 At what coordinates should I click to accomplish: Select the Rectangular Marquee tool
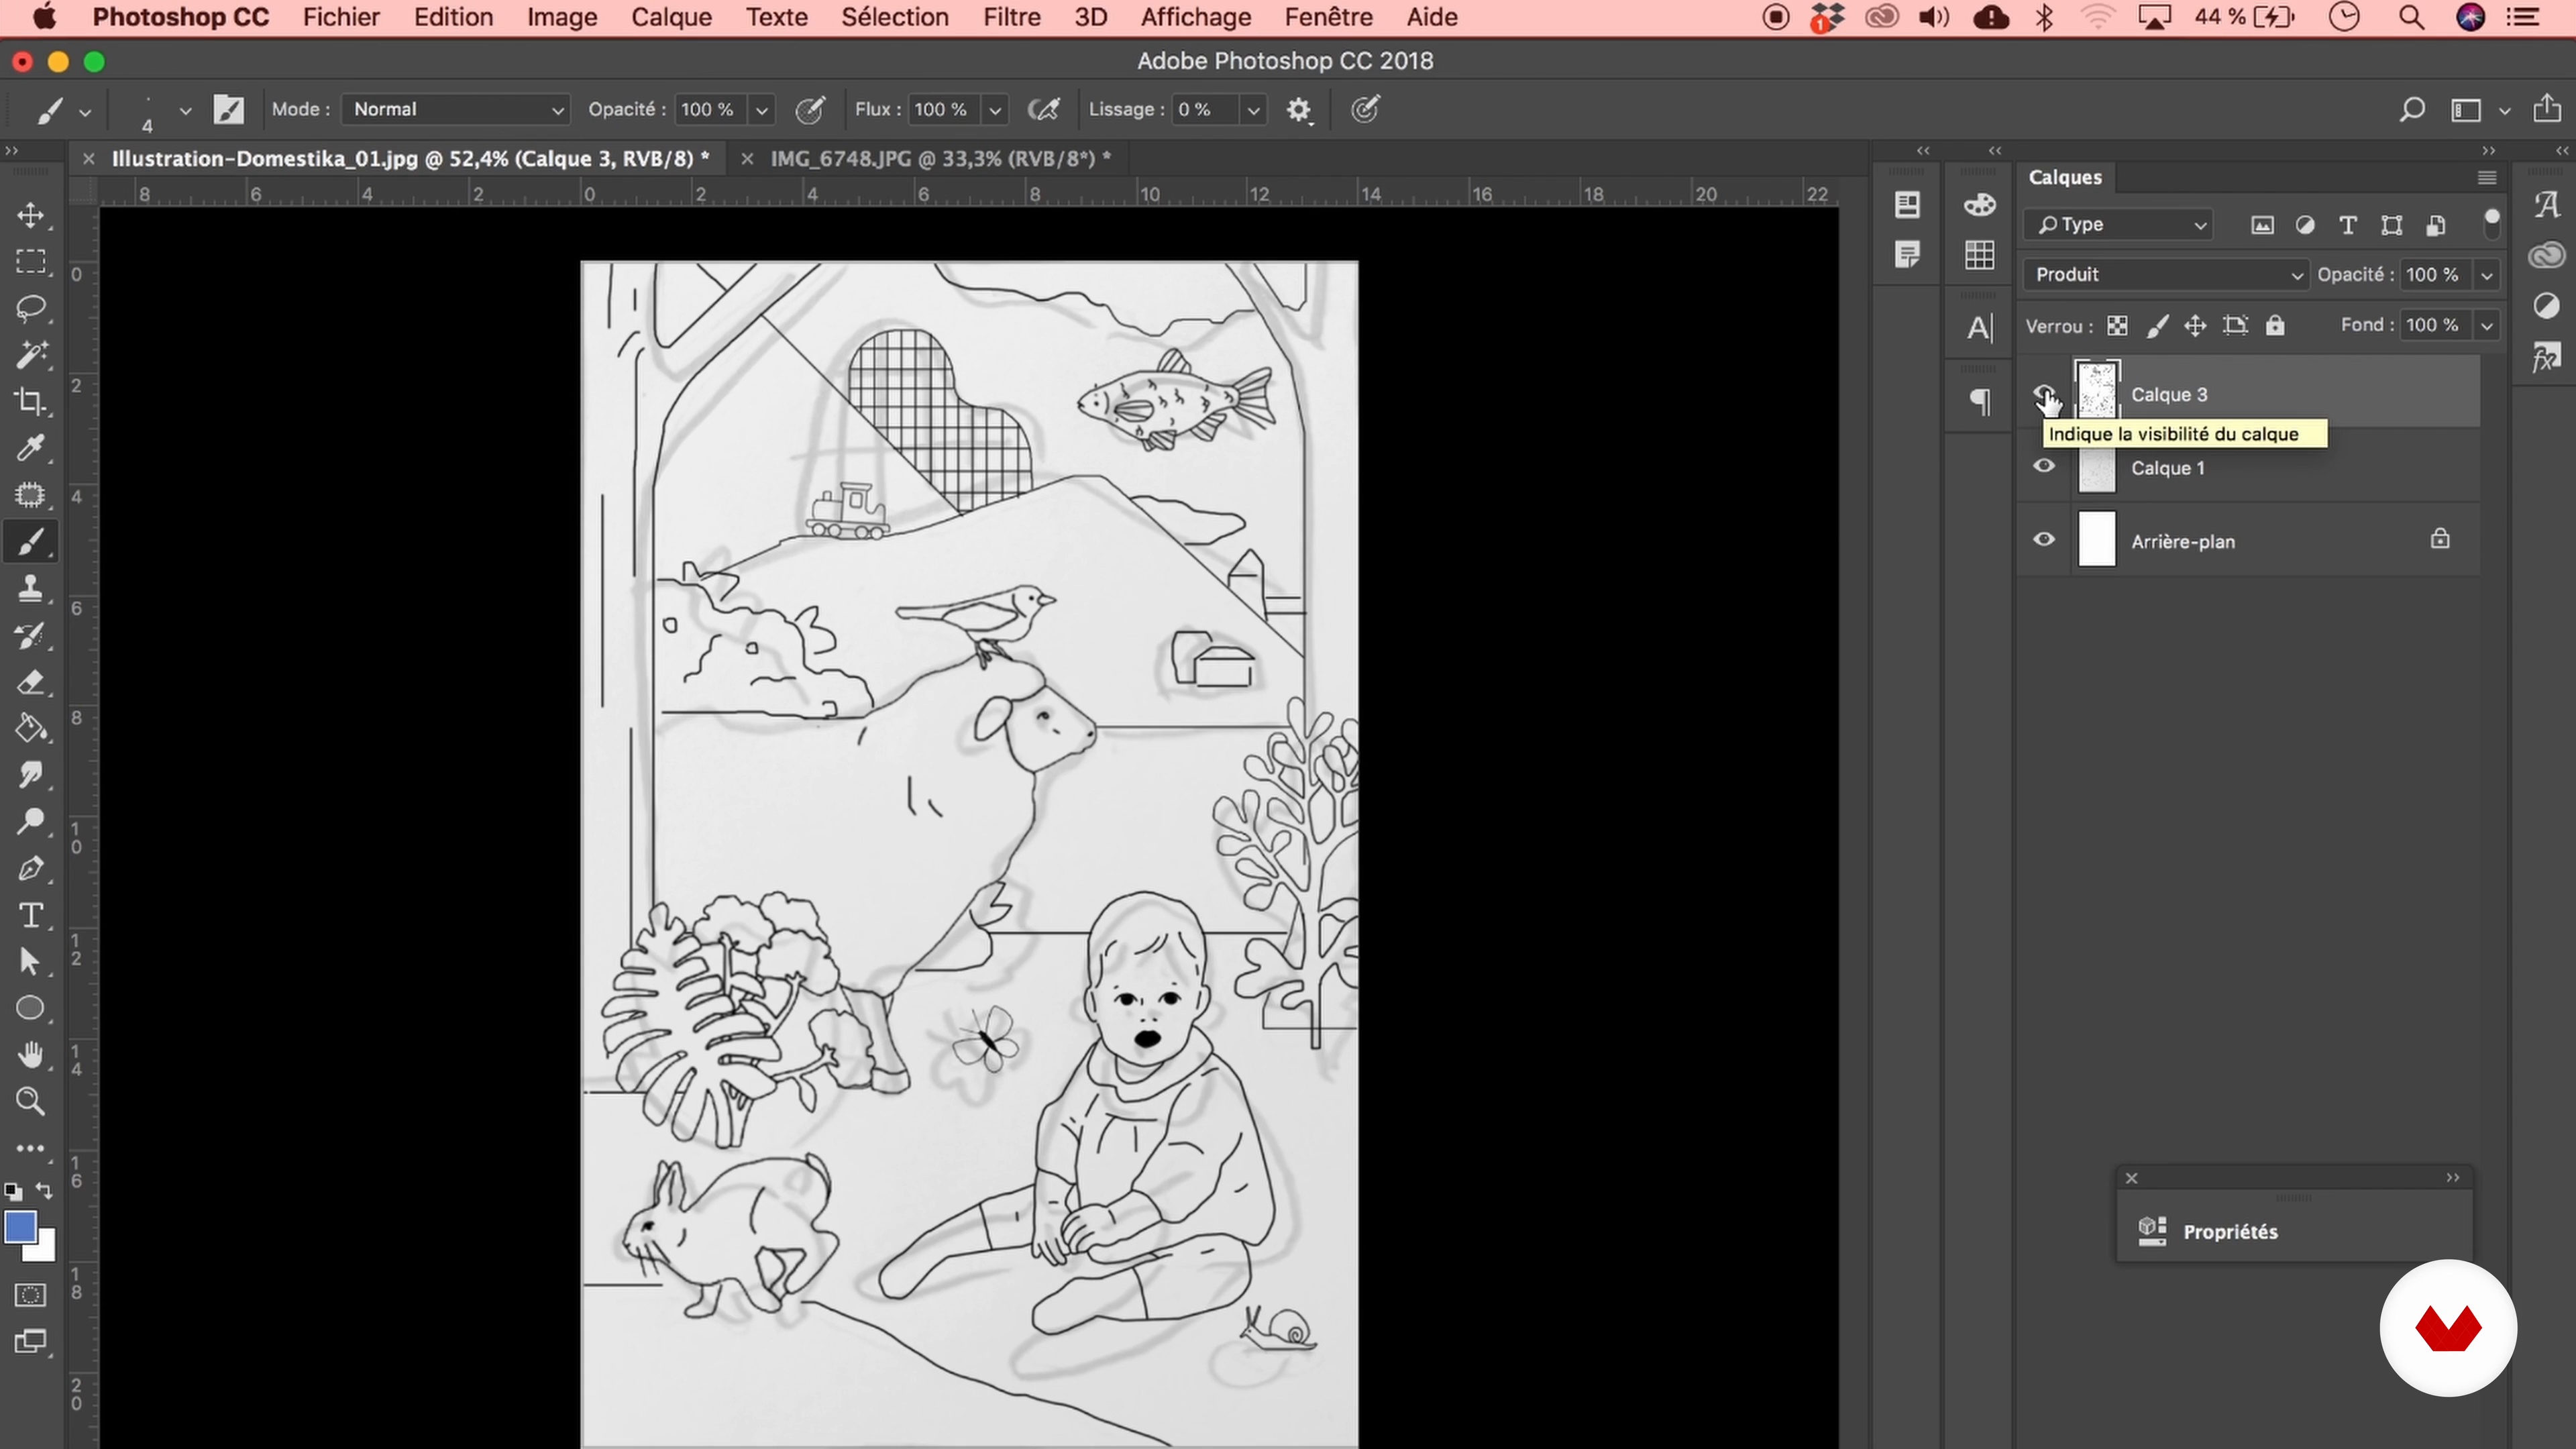(30, 261)
